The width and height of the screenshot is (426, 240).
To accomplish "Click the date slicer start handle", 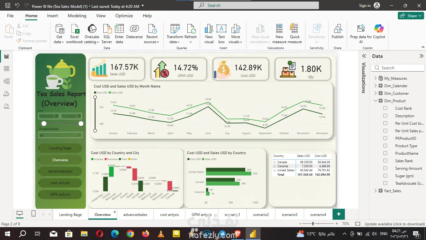I will click(x=44, y=124).
